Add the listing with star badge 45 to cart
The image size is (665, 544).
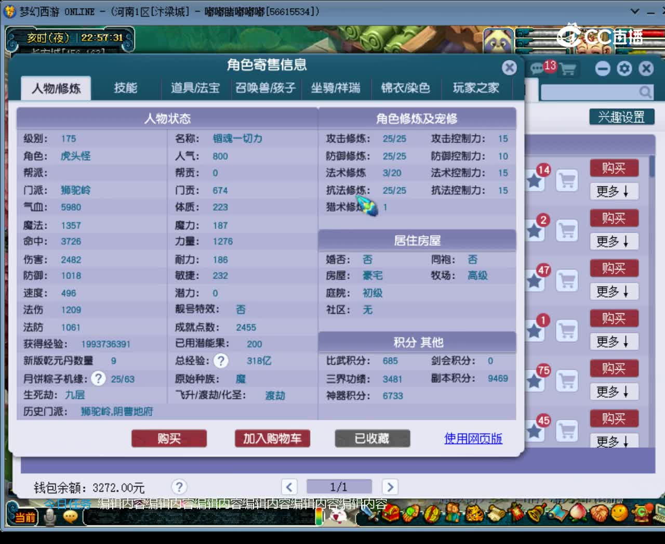click(x=567, y=431)
